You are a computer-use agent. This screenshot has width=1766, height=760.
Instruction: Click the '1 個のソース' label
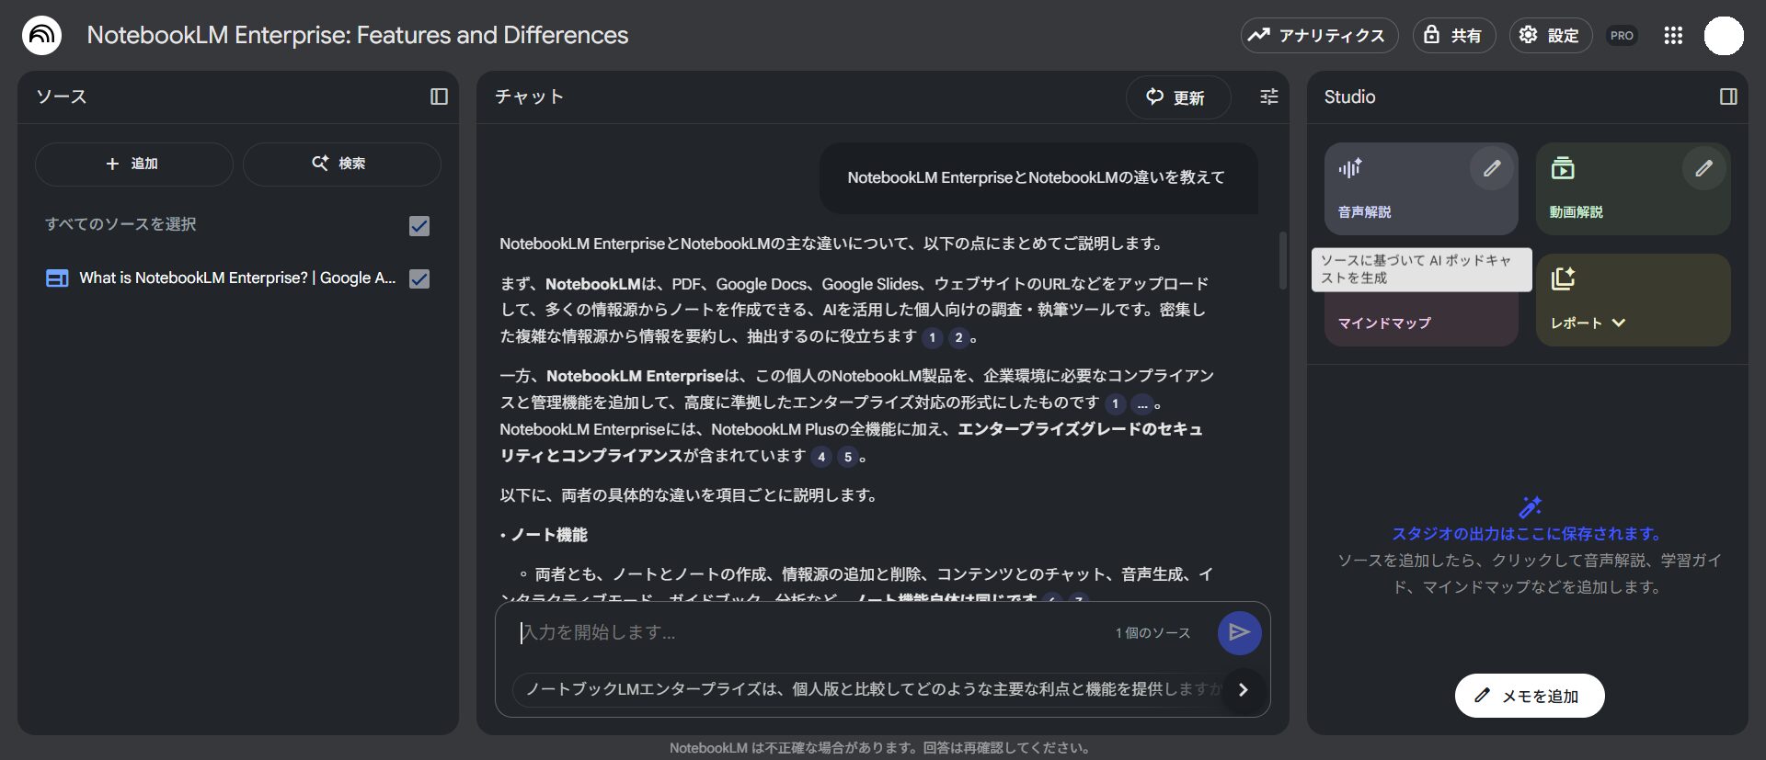(x=1152, y=633)
